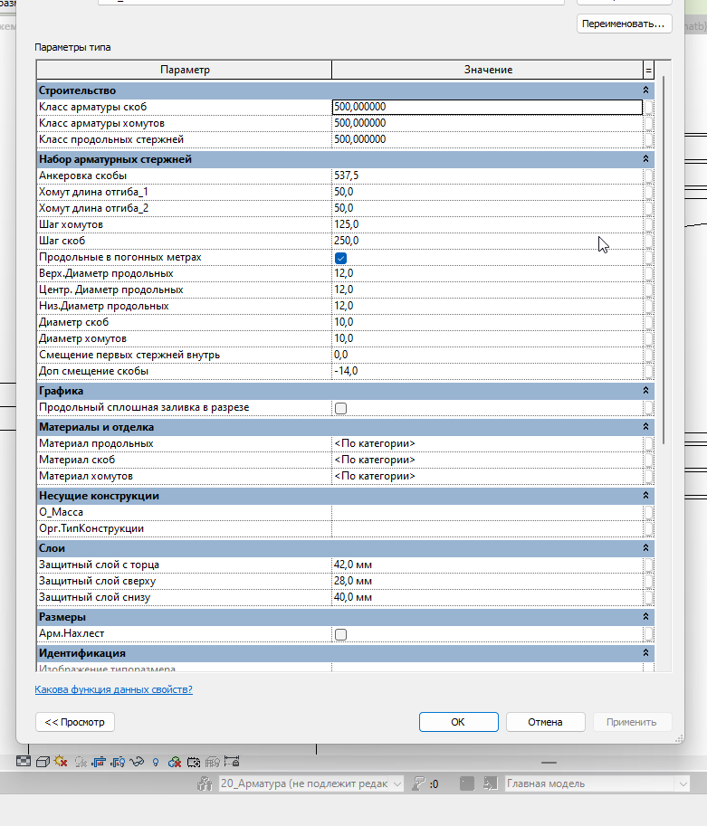Open Worksharing Display icon
The width and height of the screenshot is (707, 826).
175,762
